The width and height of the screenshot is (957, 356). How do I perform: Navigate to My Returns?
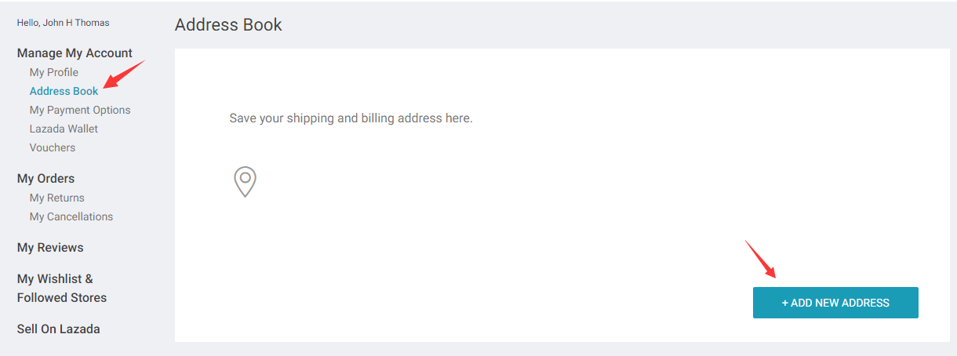click(x=57, y=198)
